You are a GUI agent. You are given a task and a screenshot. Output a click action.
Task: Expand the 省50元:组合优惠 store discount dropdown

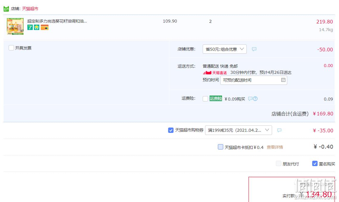pyautogui.click(x=225, y=49)
